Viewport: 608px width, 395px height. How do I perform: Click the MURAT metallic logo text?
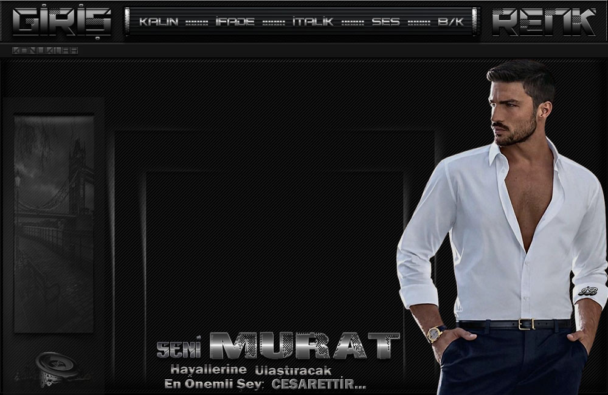tap(304, 346)
